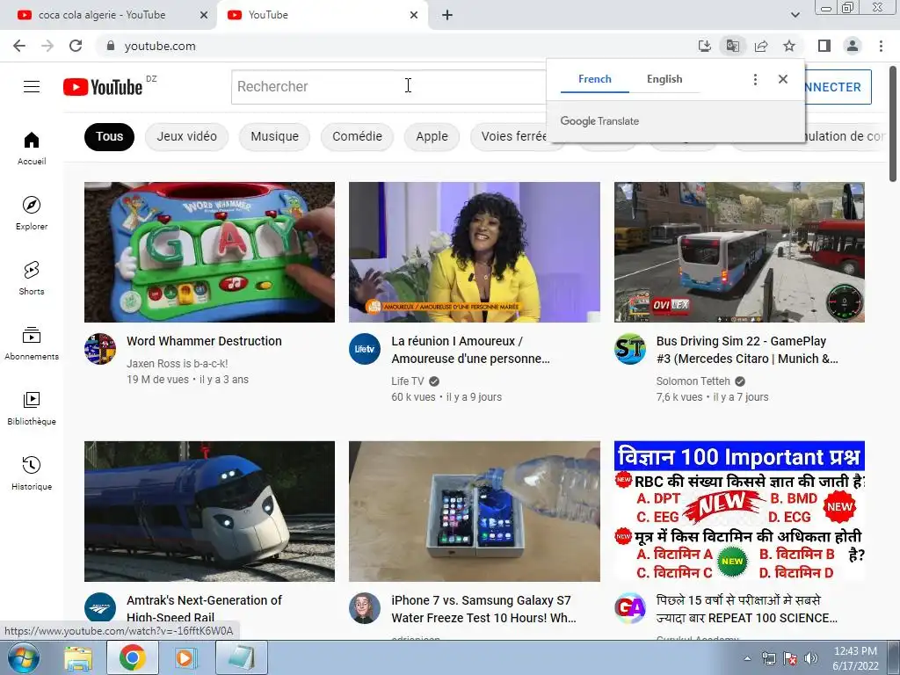Bookmark this page with the star icon

tap(789, 46)
